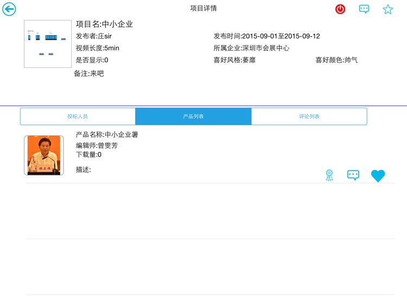
Task: Click the 备注:来吧 text
Action: pyautogui.click(x=89, y=73)
